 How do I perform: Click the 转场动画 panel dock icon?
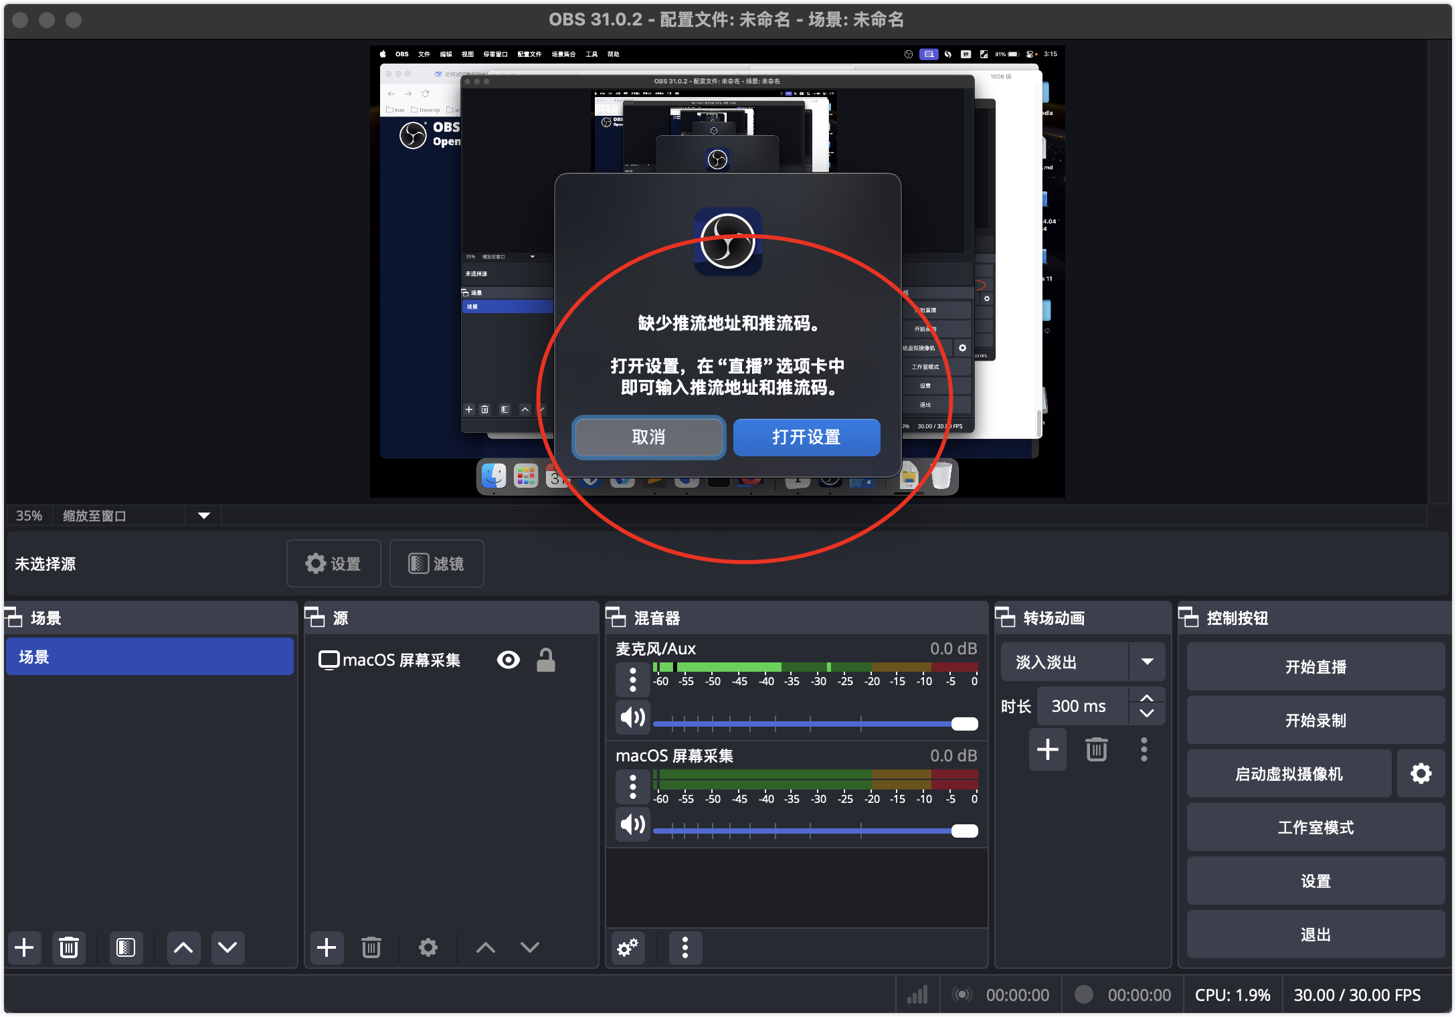tap(1006, 618)
